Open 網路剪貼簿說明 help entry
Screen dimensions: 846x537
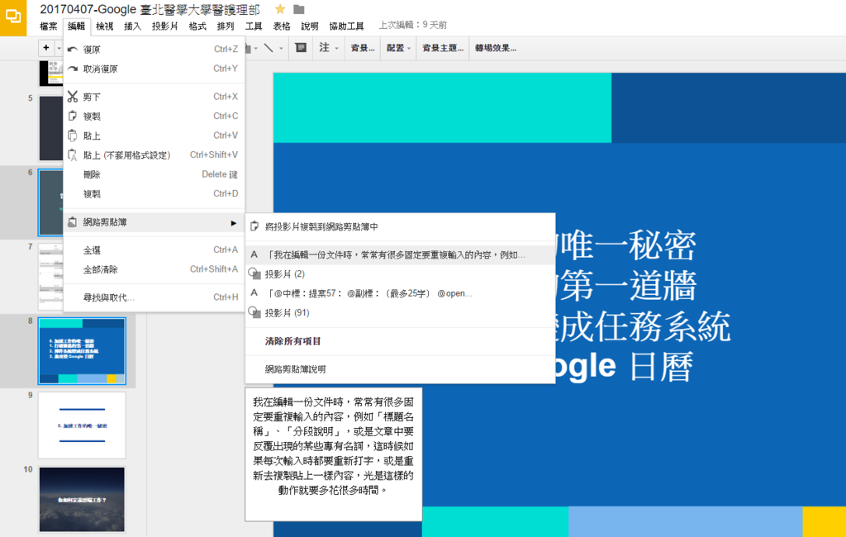coord(401,369)
